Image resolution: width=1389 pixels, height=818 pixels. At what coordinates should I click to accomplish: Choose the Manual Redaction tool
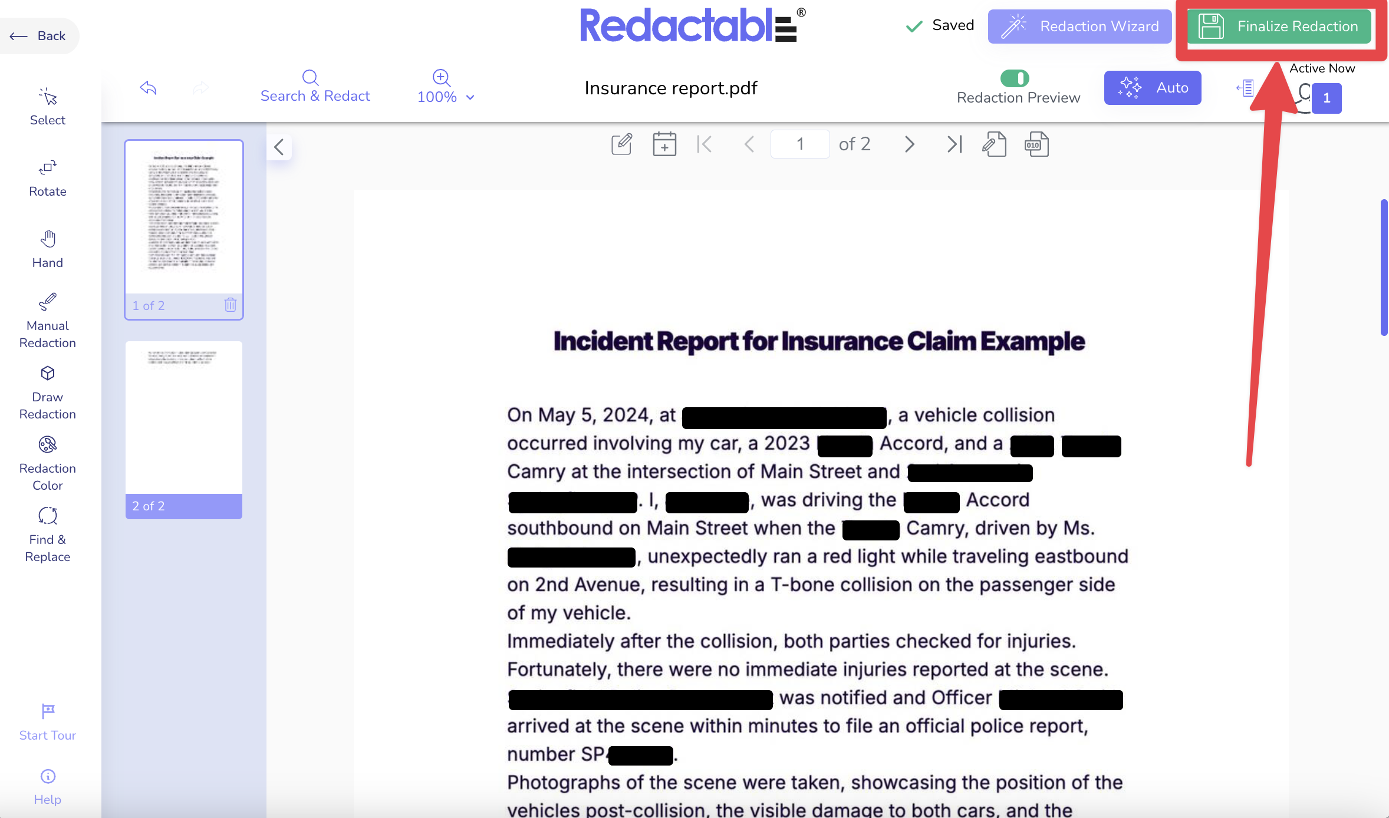(47, 321)
